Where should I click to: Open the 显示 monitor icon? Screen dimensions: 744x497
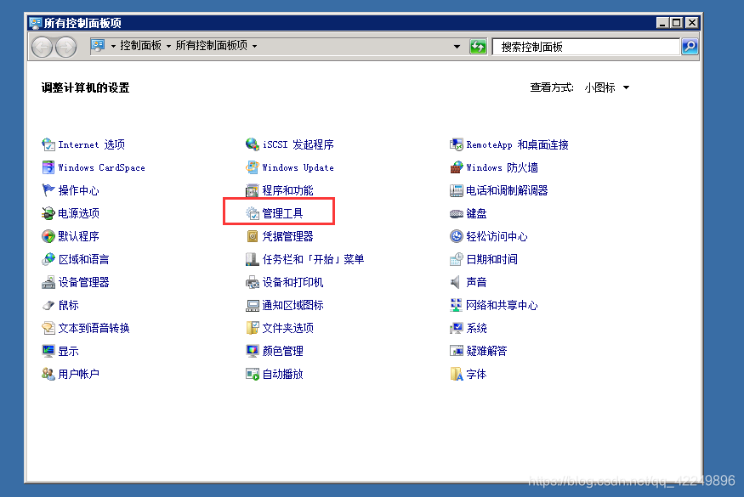(48, 351)
